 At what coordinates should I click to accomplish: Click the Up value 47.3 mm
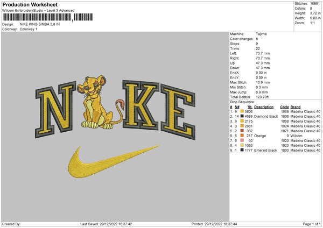click(263, 63)
